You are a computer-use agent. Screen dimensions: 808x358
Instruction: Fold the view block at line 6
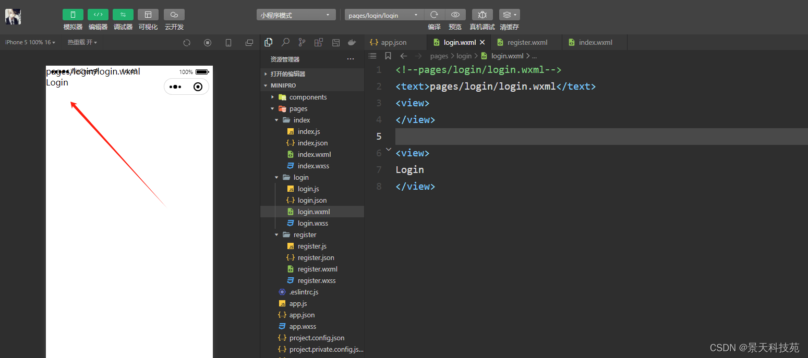pos(388,150)
